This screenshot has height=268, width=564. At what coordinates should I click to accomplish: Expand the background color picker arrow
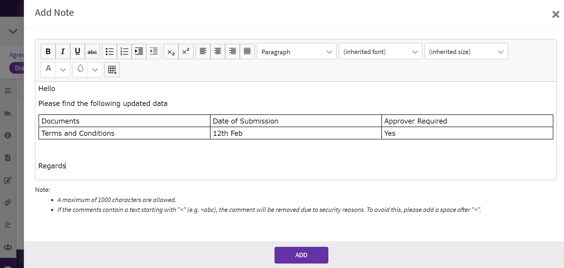[x=95, y=70]
